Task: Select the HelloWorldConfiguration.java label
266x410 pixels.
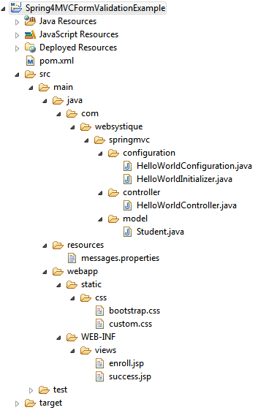Action: click(194, 166)
